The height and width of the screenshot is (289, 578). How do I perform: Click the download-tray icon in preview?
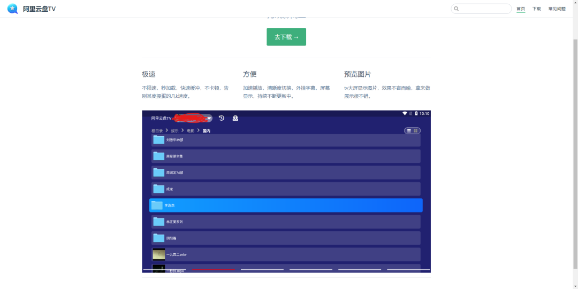pos(235,118)
